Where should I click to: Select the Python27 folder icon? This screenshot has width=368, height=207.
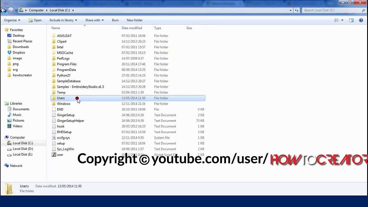[x=54, y=75]
